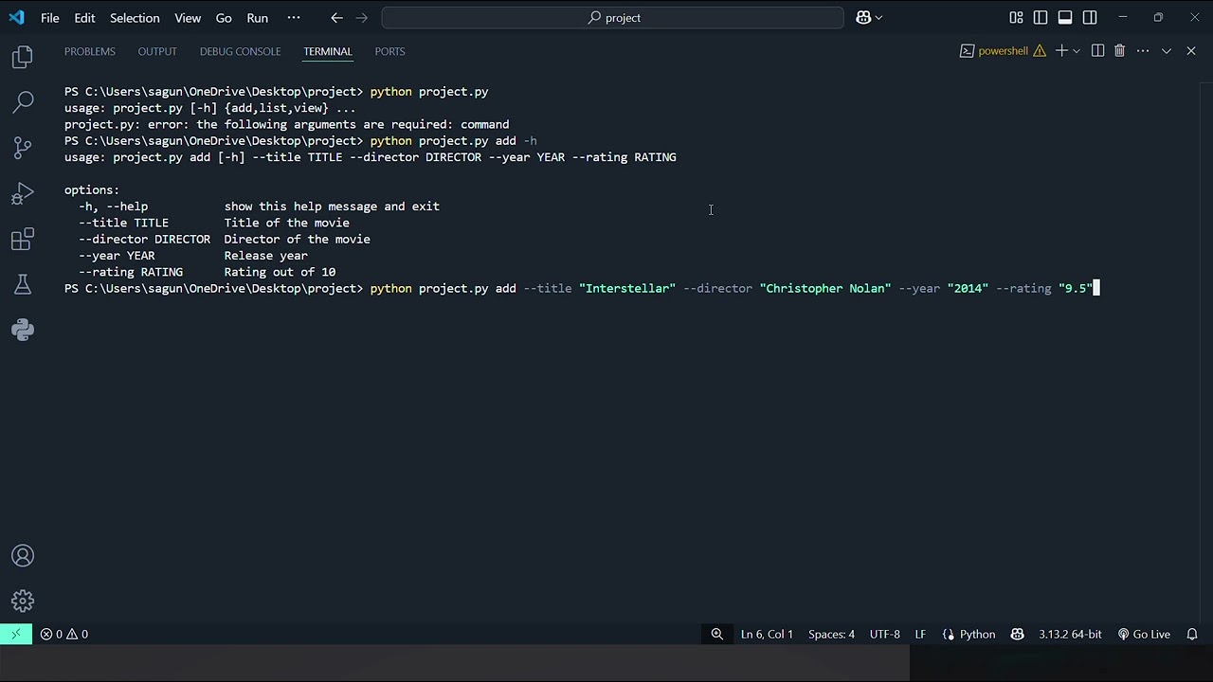Image resolution: width=1213 pixels, height=682 pixels.
Task: Click the terminal warning triangle icon
Action: click(1040, 51)
